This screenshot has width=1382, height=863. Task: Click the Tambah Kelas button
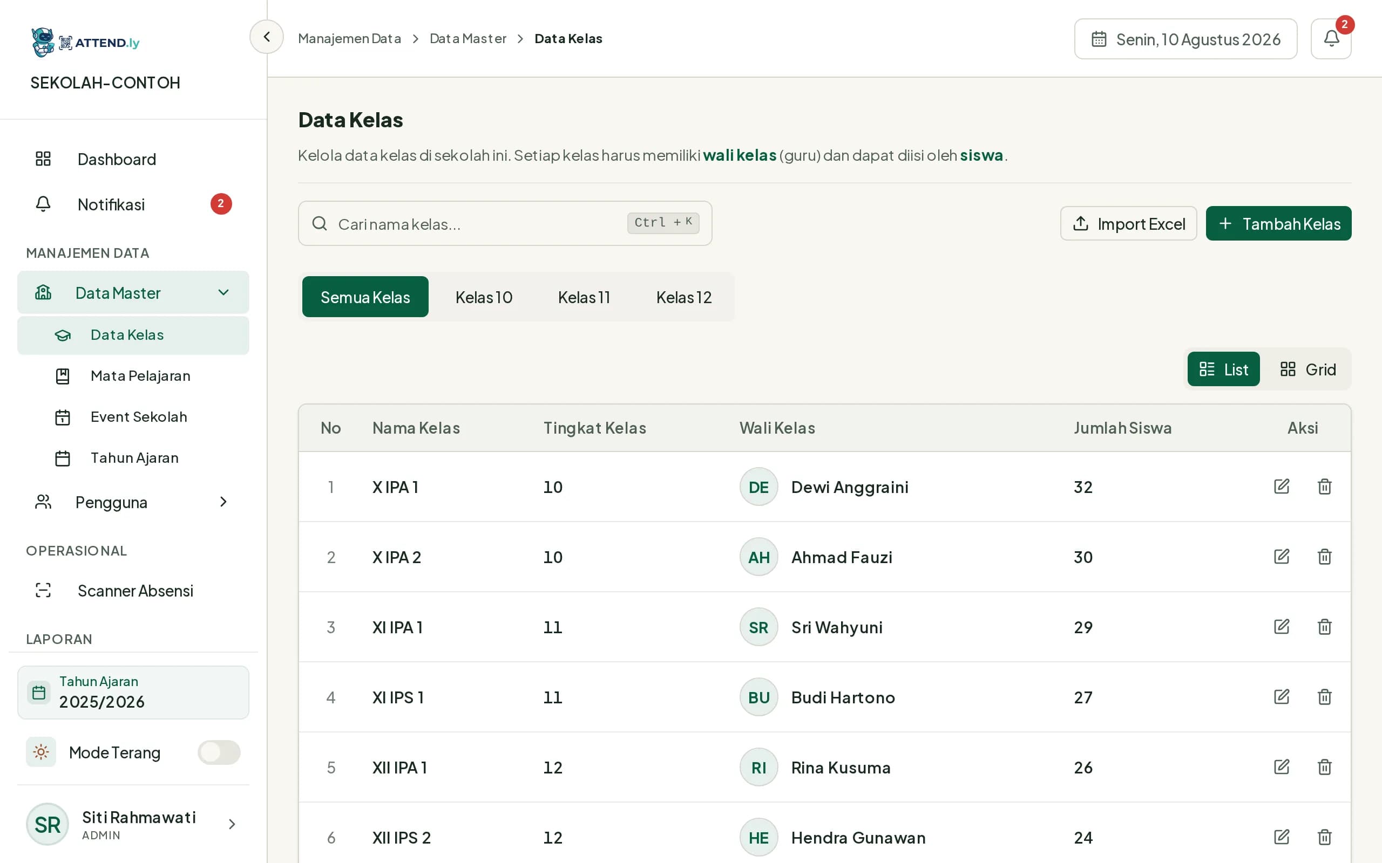point(1279,224)
